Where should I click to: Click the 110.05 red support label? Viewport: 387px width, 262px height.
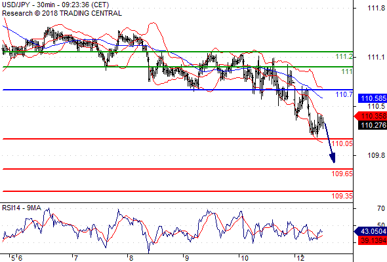coord(342,143)
